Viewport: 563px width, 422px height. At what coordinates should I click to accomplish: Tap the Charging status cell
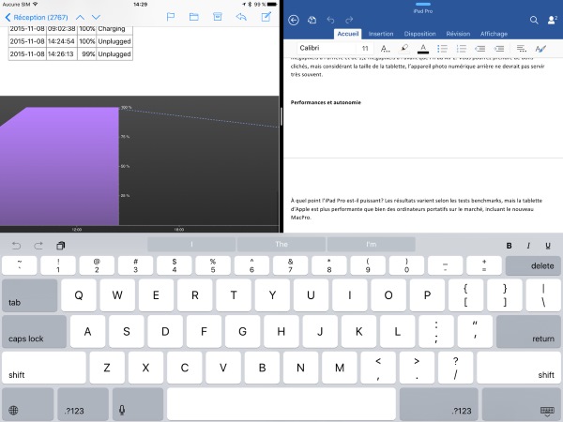(x=114, y=29)
